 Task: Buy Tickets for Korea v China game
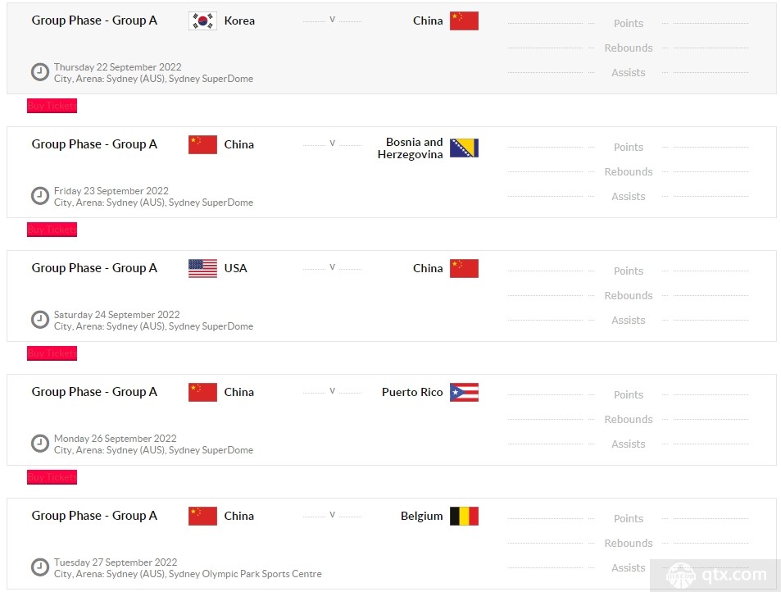point(52,106)
